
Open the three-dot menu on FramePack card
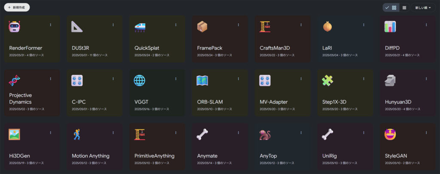(x=238, y=25)
